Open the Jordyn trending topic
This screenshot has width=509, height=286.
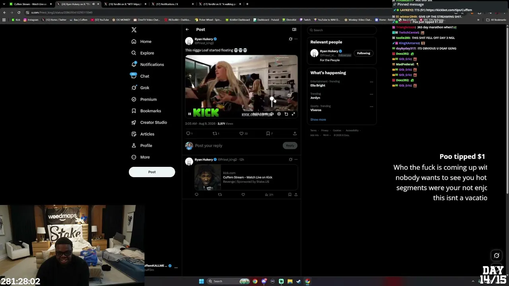click(x=315, y=98)
